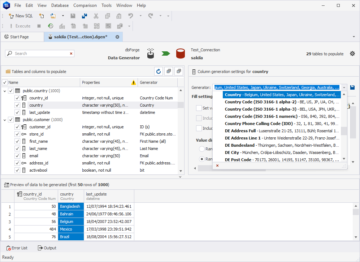Click the chart image icon in second toolbar row
This screenshot has width=360, height=262.
click(x=108, y=26)
